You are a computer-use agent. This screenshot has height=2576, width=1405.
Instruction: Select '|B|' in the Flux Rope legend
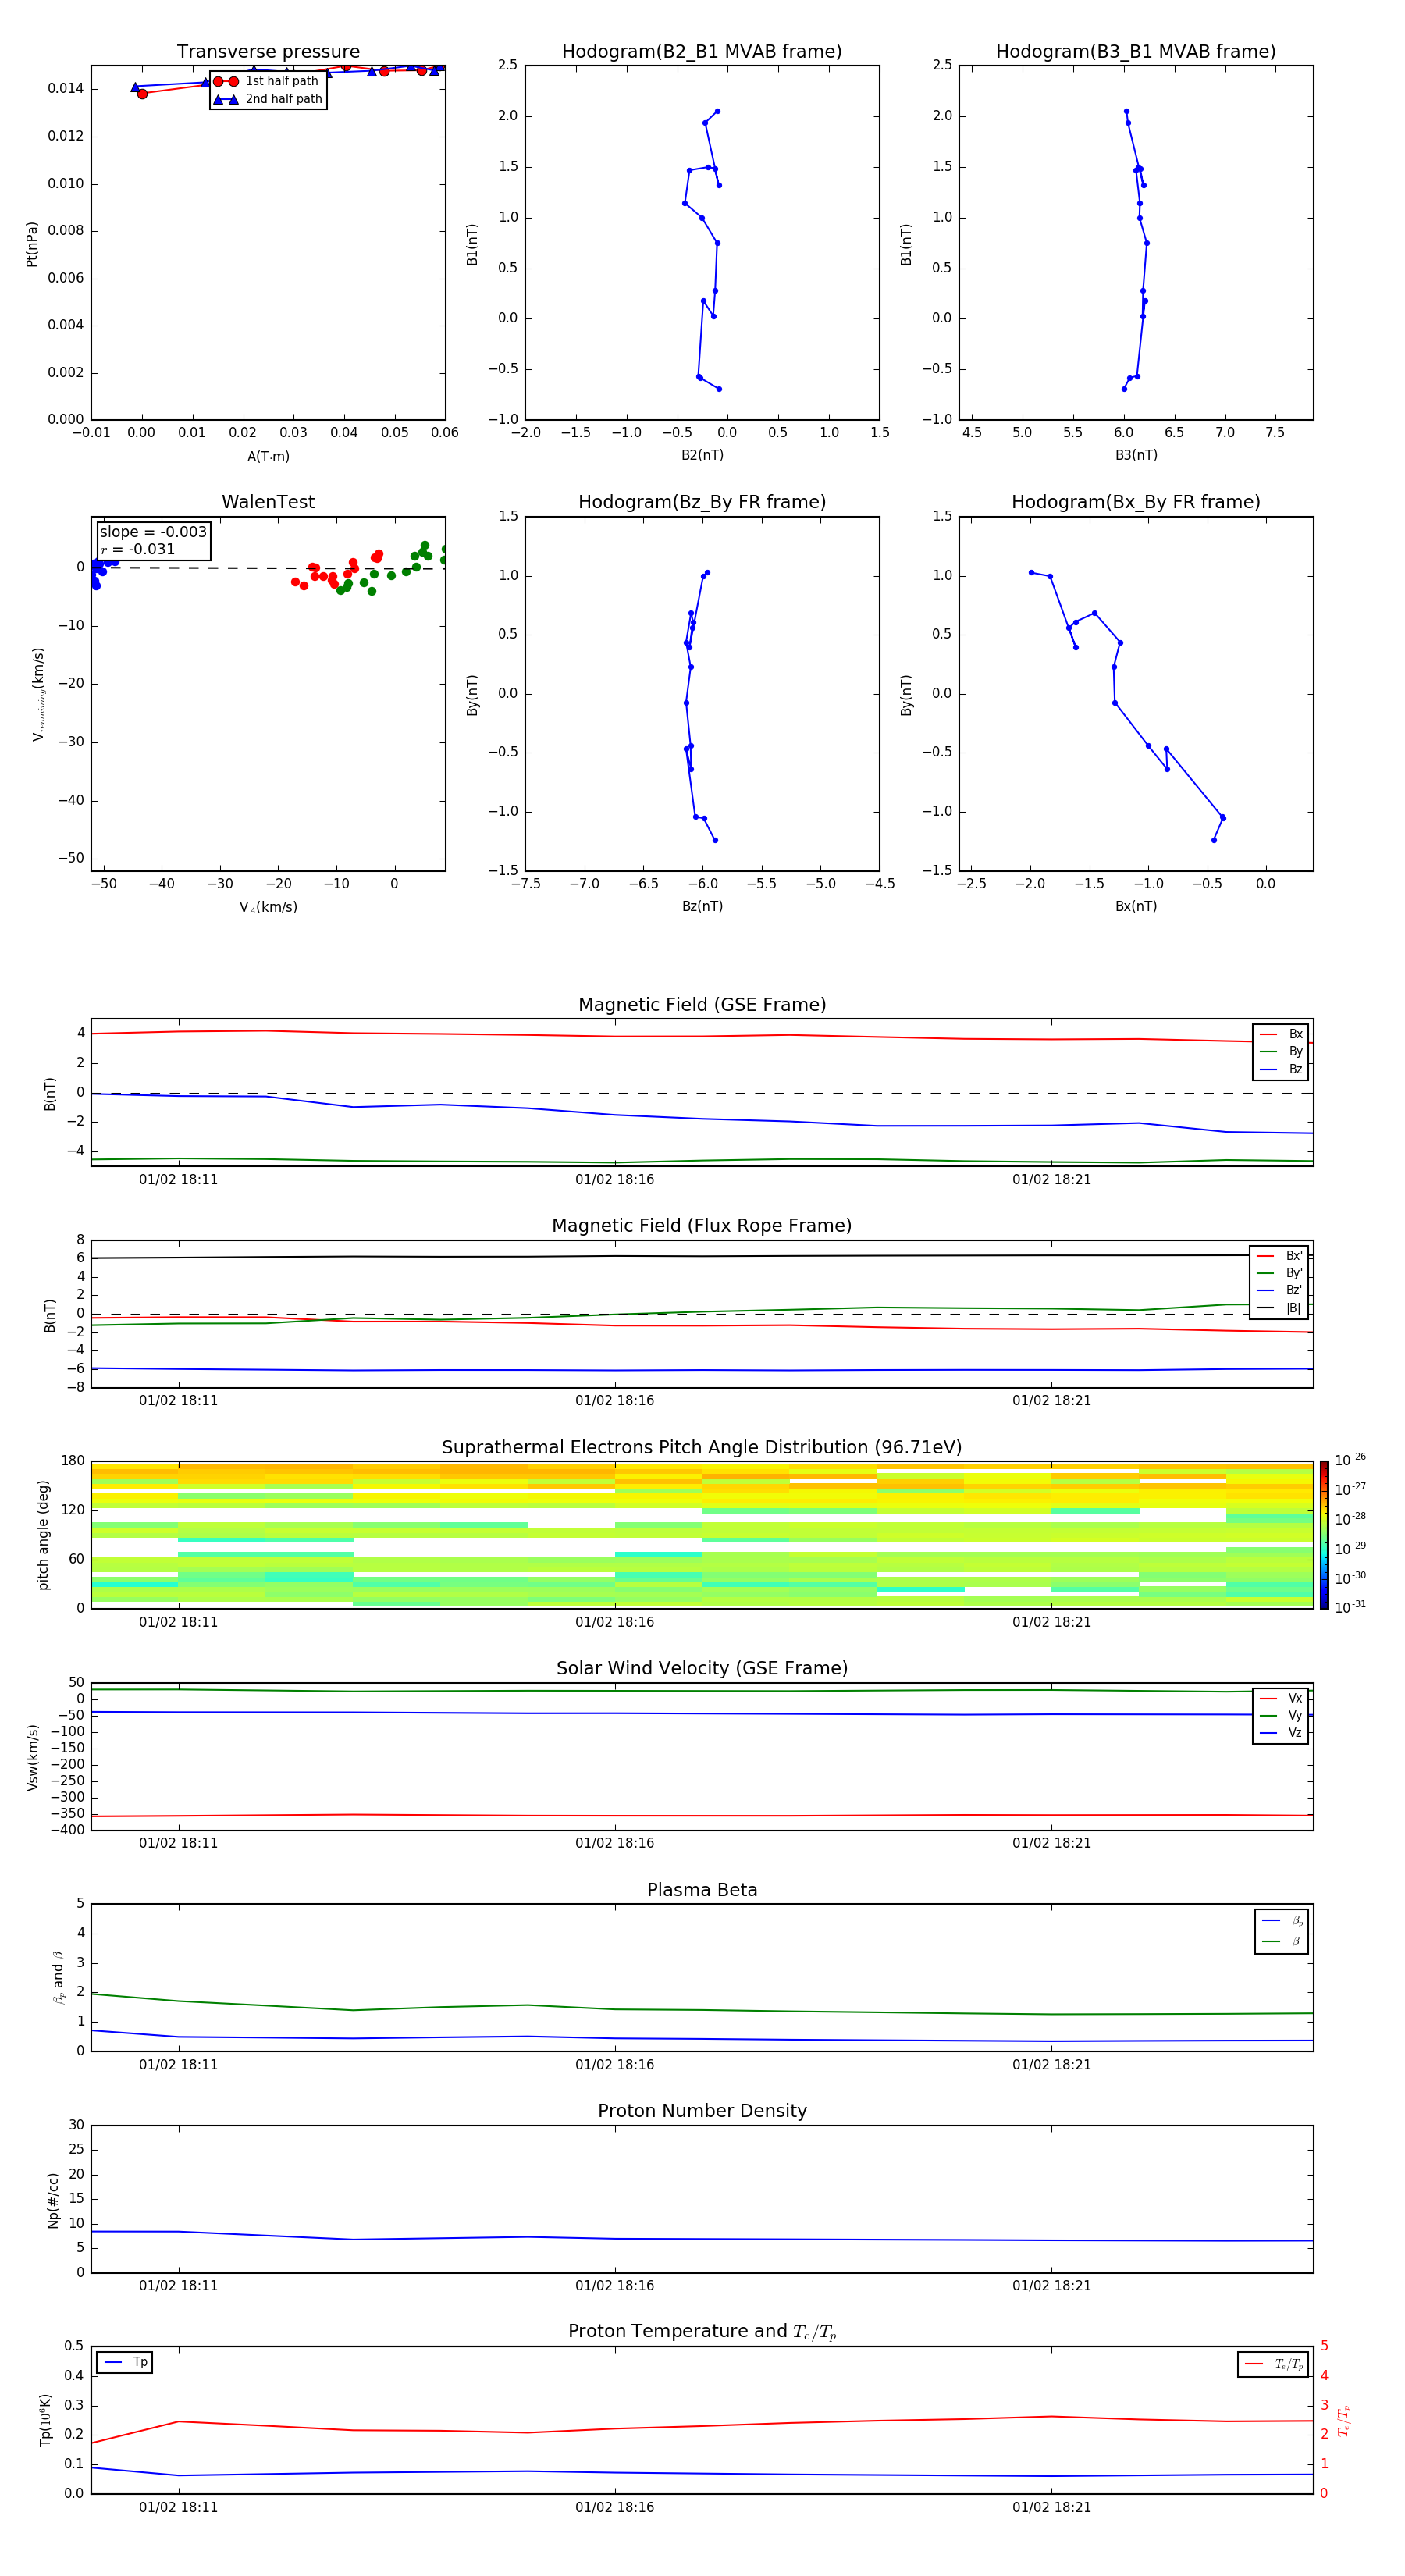(1280, 1308)
